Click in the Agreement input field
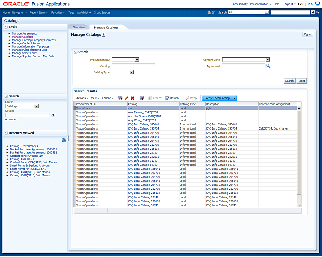The image size is (322, 258). tap(244, 66)
